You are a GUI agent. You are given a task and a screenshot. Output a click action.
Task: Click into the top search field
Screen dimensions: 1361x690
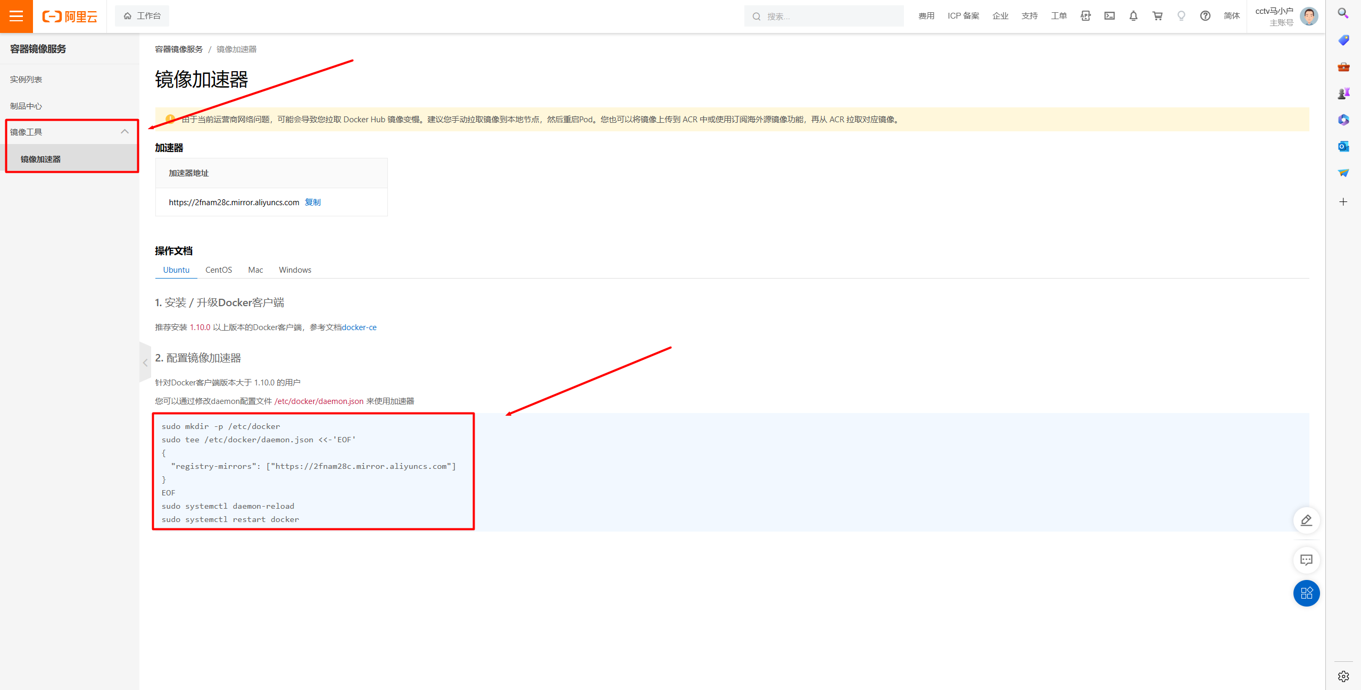[x=824, y=16]
